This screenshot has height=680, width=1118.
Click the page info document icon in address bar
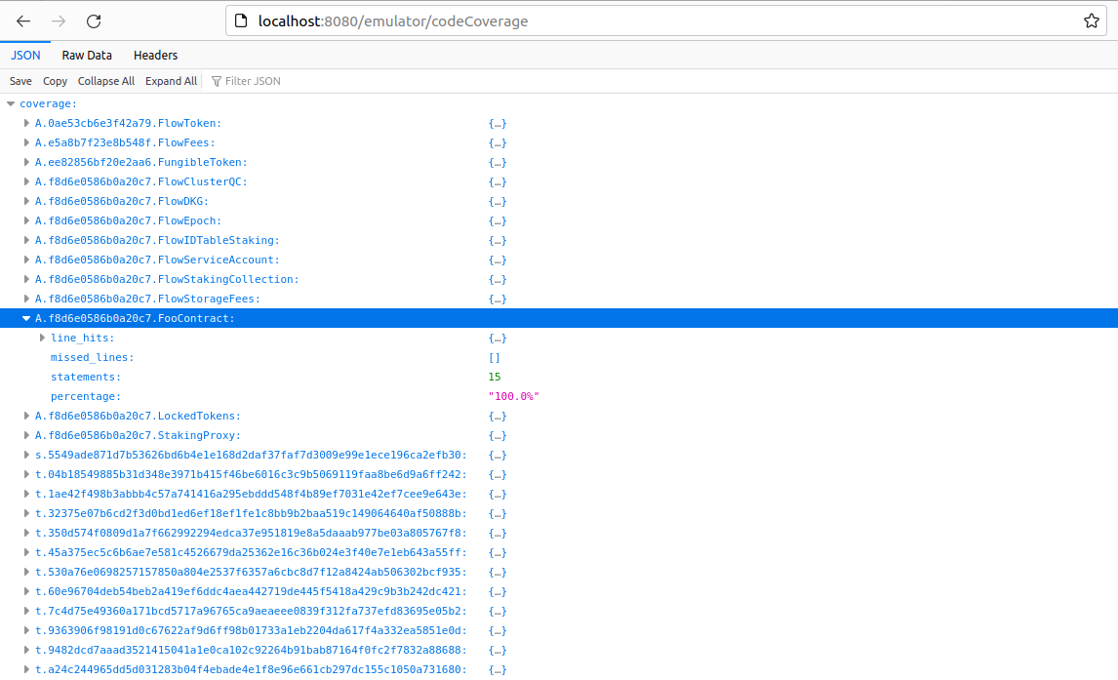click(x=241, y=21)
